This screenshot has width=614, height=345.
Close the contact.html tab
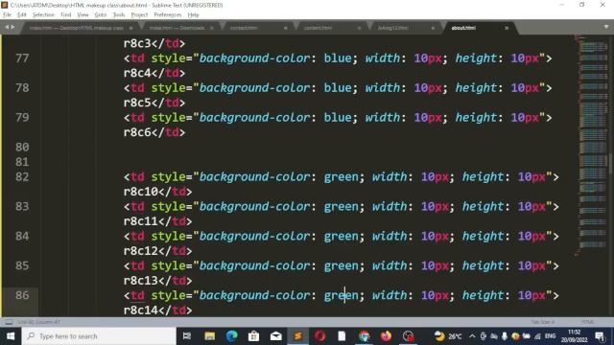point(286,28)
